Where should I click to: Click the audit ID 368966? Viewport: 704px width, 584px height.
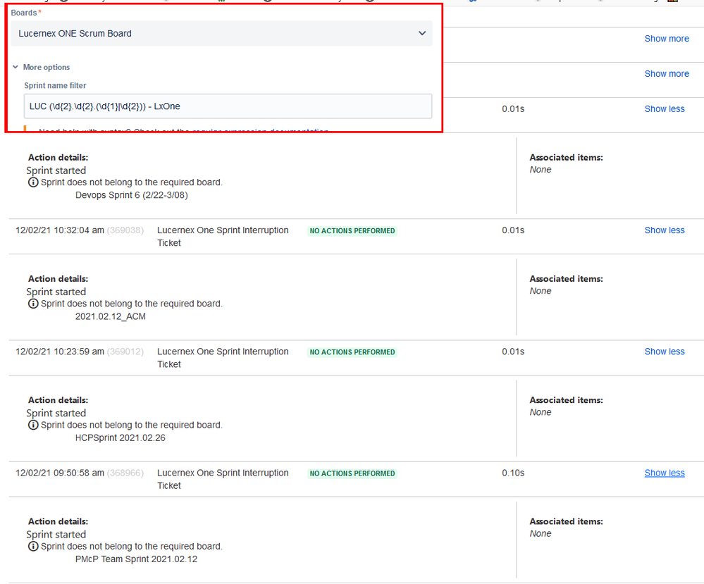pos(125,473)
